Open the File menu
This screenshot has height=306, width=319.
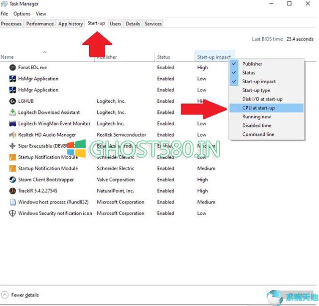click(x=4, y=14)
